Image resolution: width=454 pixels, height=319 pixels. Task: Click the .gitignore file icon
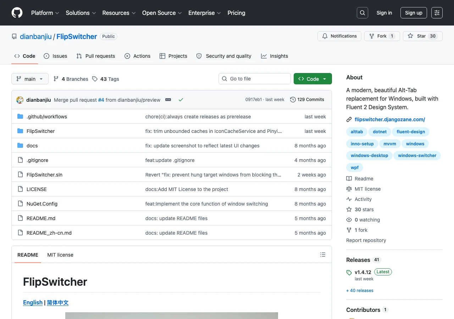coord(20,160)
